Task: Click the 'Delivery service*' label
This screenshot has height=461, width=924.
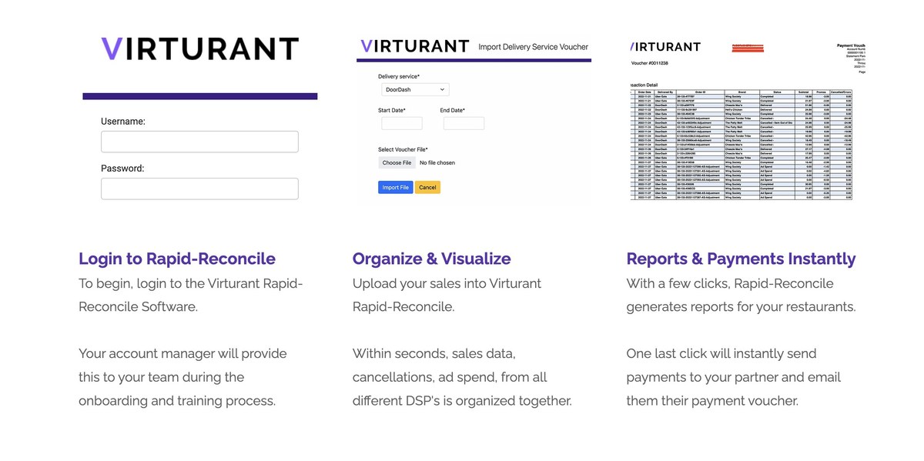Action: click(x=399, y=76)
